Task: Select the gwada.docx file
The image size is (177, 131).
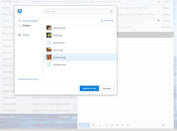Action: (80, 43)
